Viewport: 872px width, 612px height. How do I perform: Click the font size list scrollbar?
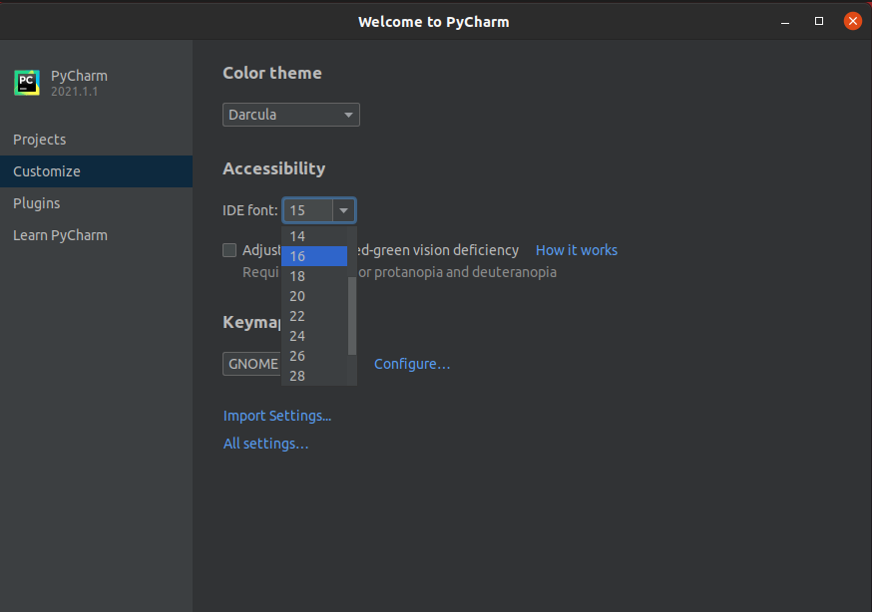pos(352,315)
